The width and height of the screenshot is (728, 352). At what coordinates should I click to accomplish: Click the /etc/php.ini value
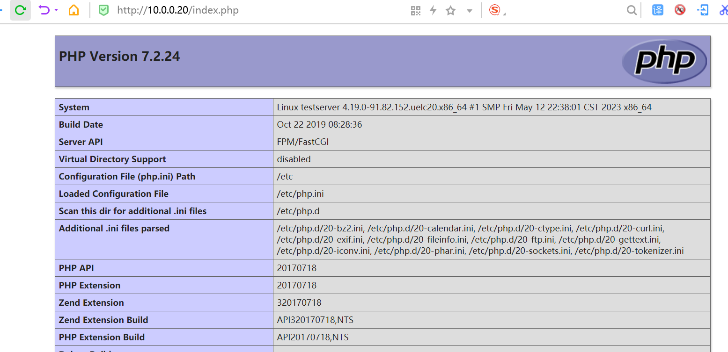(x=300, y=194)
